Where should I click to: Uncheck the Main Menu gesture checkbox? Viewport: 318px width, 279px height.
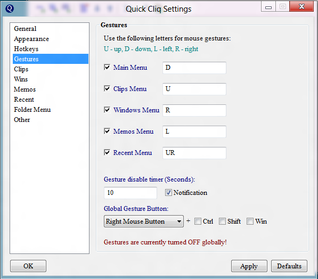[x=107, y=67]
